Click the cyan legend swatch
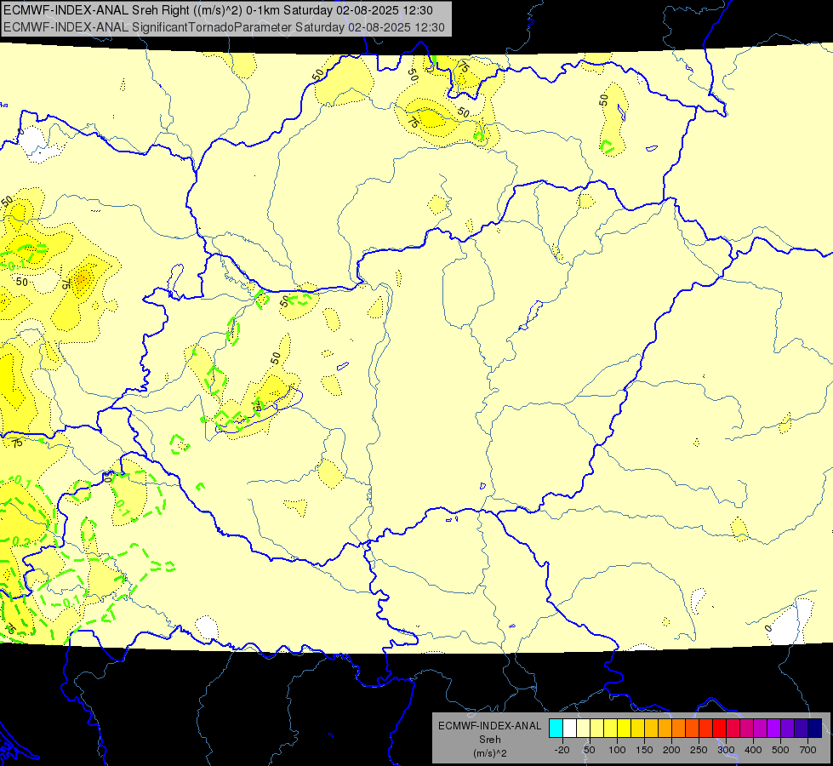Image resolution: width=833 pixels, height=766 pixels. (x=556, y=728)
